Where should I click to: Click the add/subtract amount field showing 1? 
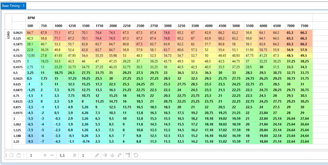35,155
